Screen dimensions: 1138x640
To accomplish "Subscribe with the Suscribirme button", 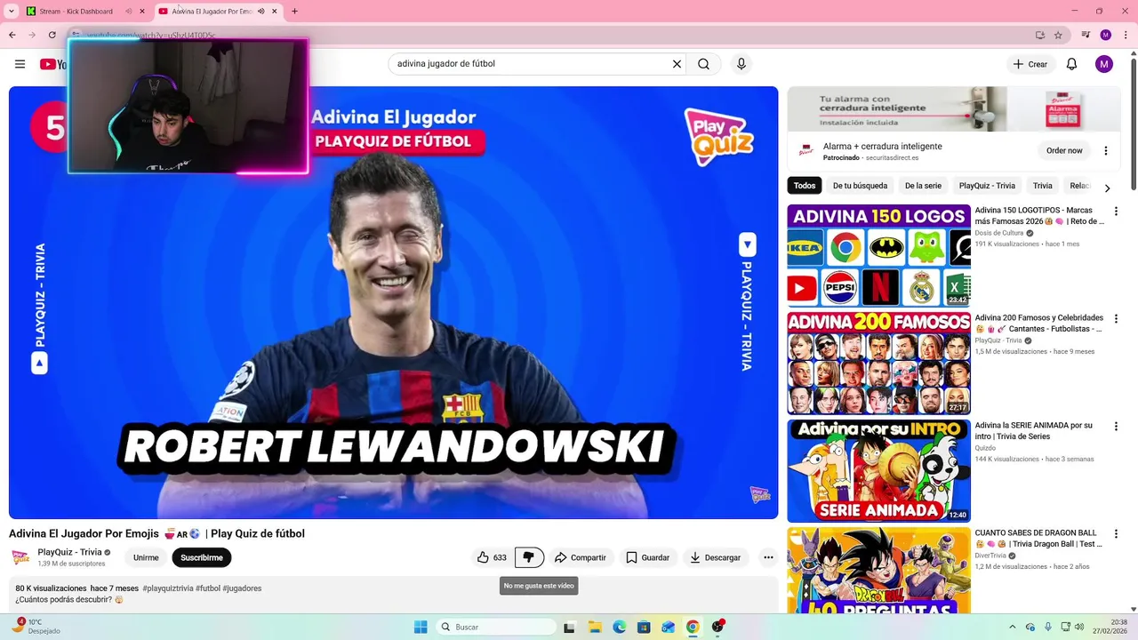I will pyautogui.click(x=202, y=557).
